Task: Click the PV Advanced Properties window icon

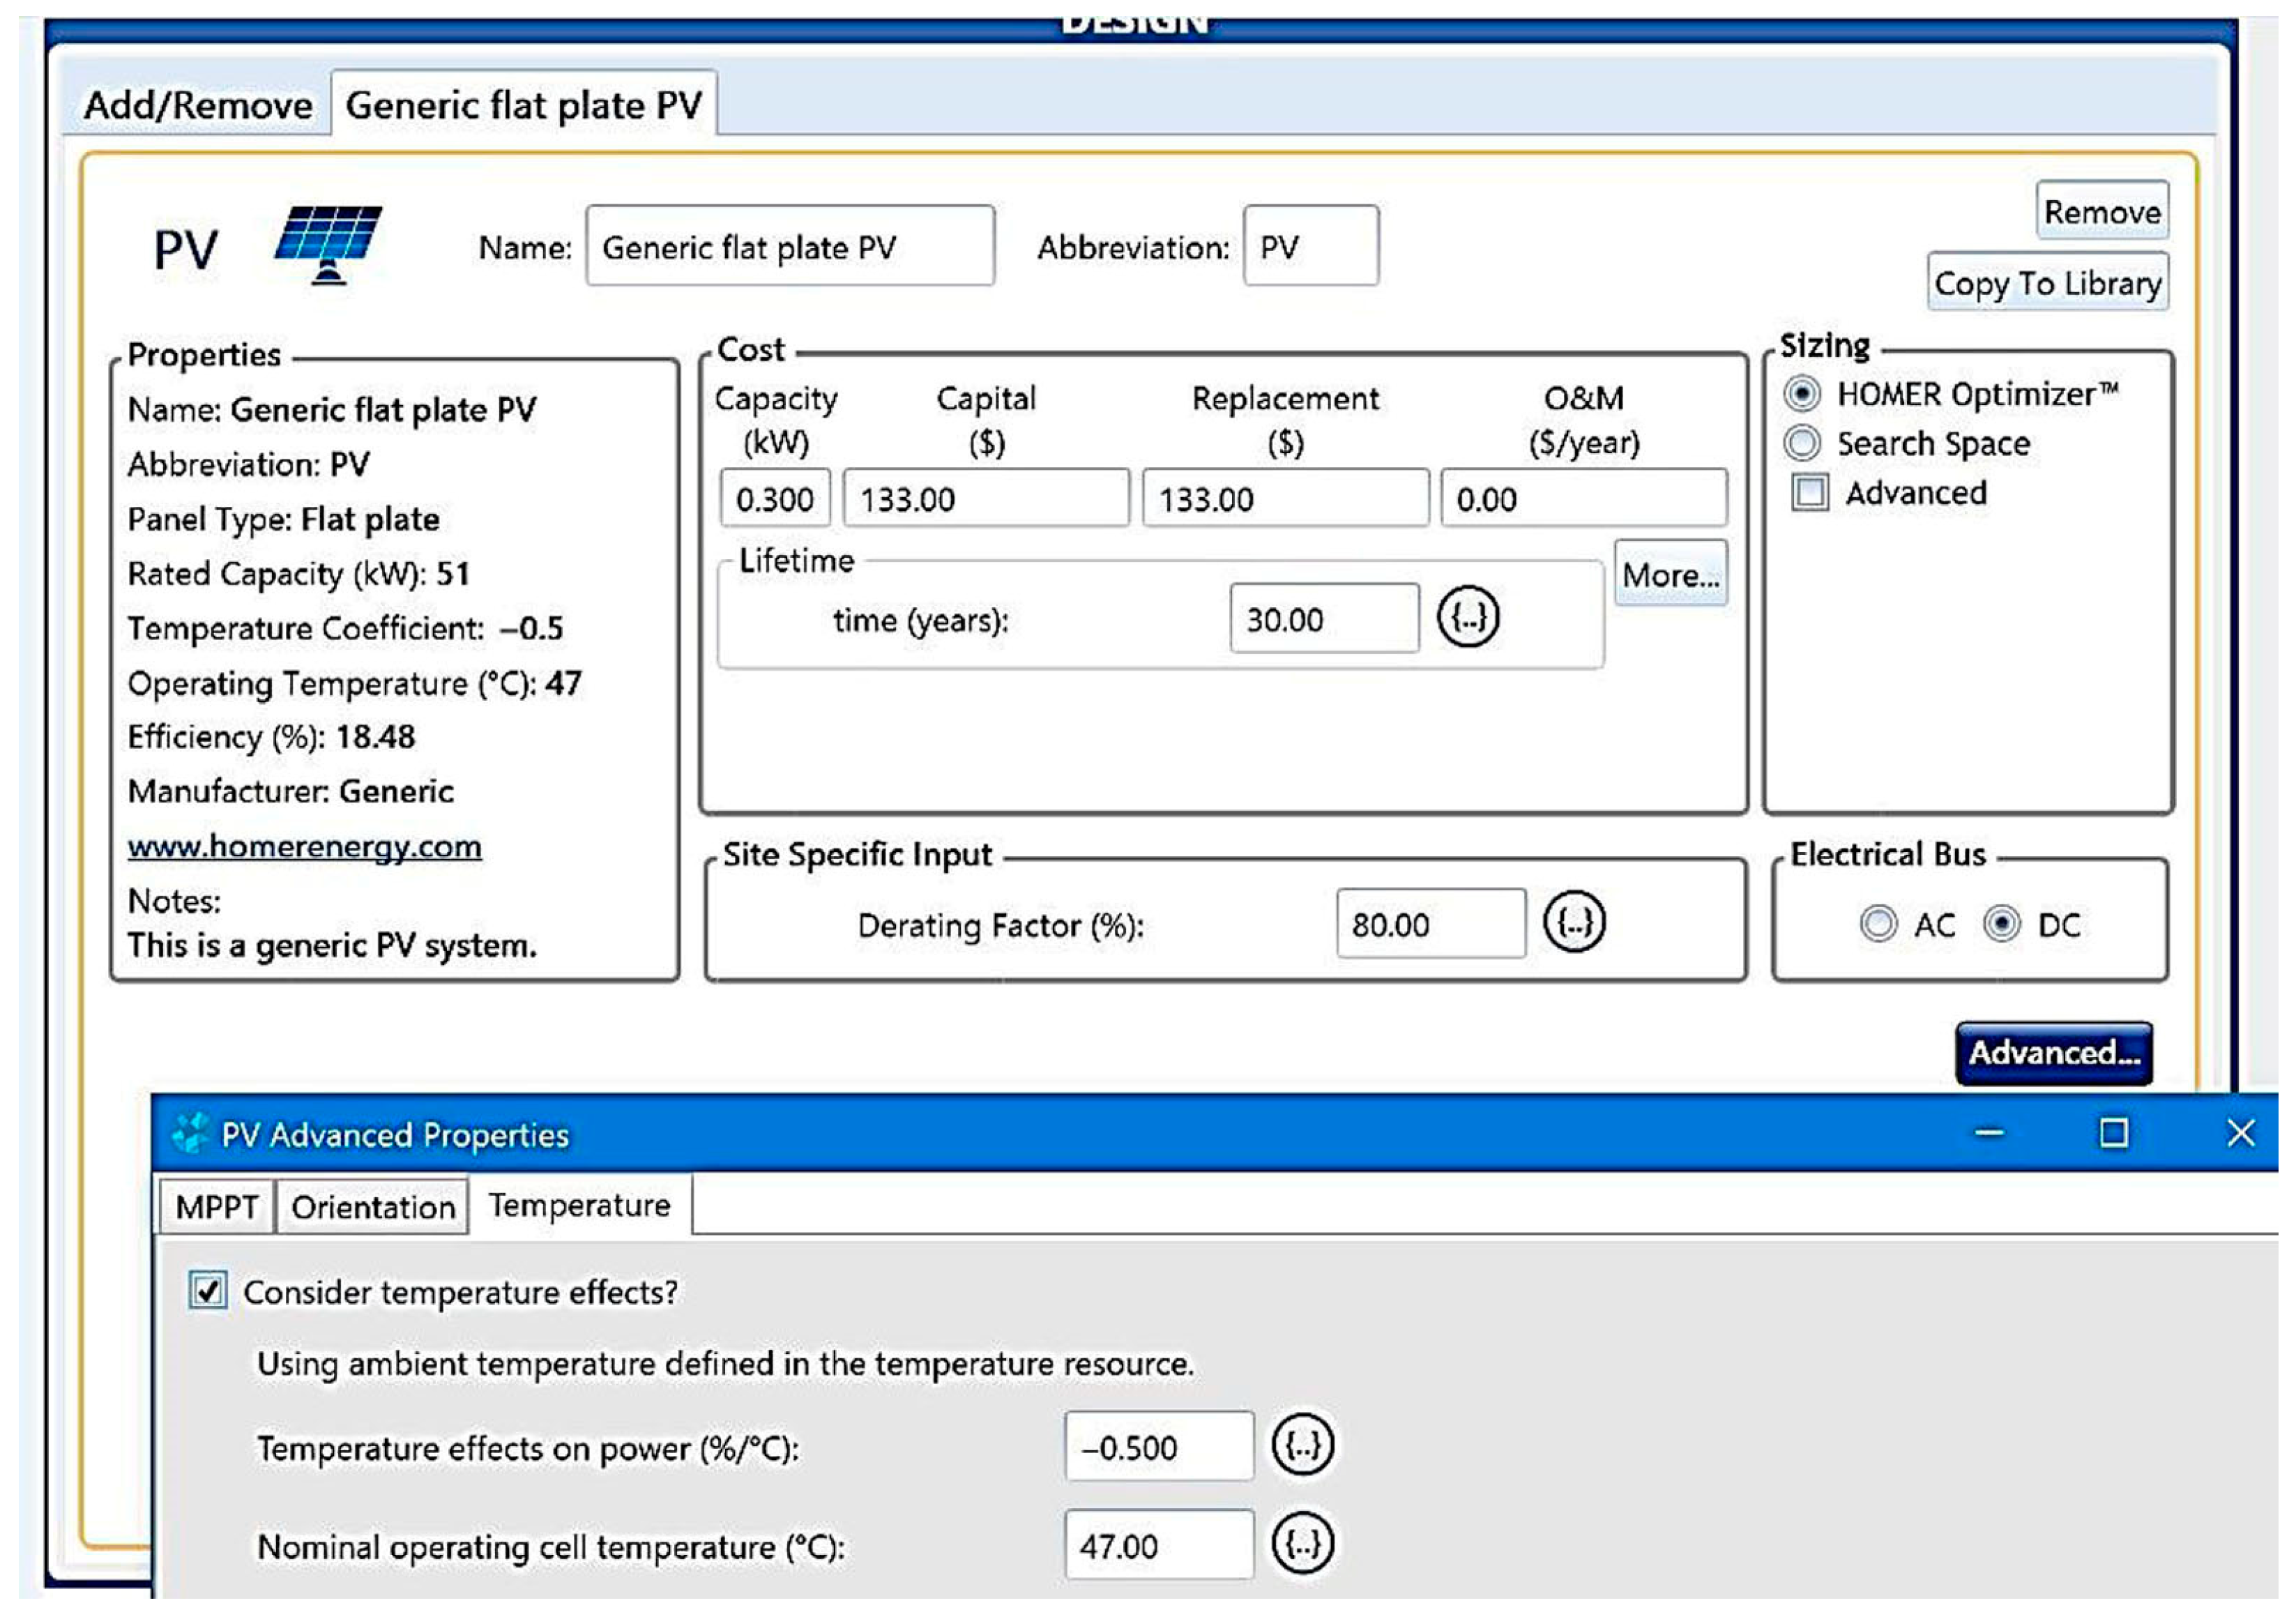Action: [x=190, y=1133]
